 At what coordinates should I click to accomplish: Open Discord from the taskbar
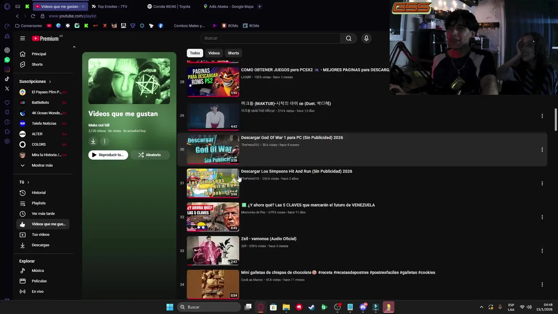click(363, 307)
